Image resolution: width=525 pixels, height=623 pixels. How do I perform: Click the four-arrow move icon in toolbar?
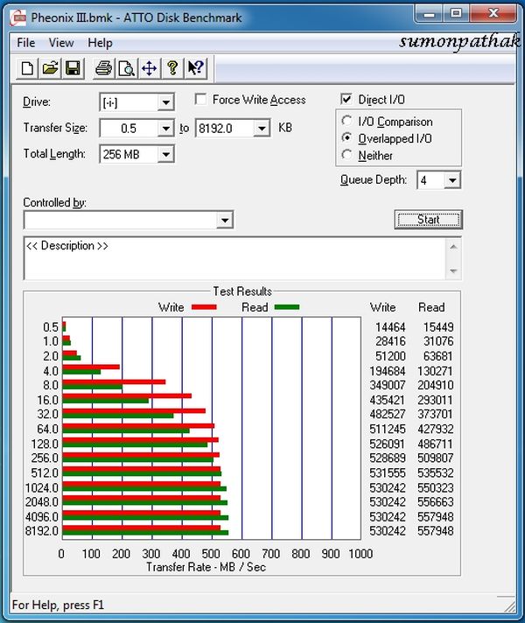point(150,68)
